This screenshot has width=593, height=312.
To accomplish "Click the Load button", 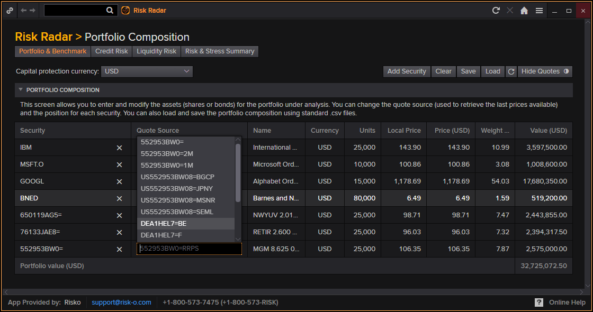I will coord(493,71).
